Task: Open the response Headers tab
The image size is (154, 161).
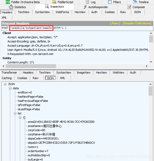Action: (28, 73)
